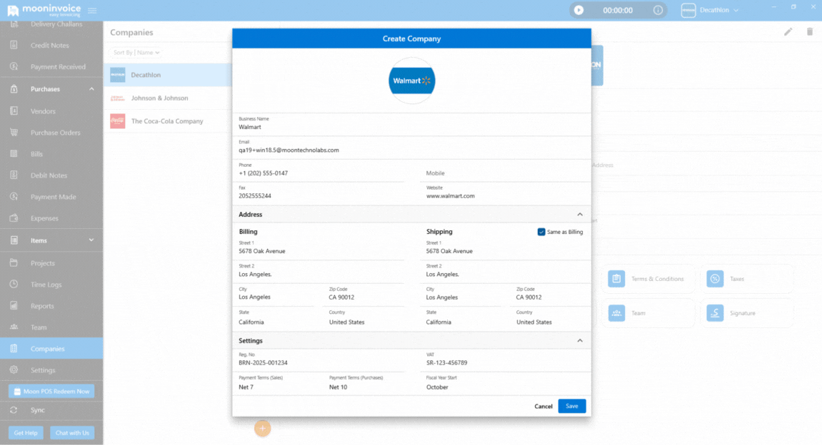Click the Purchase Orders cart icon
Image resolution: width=822 pixels, height=445 pixels.
(x=14, y=133)
